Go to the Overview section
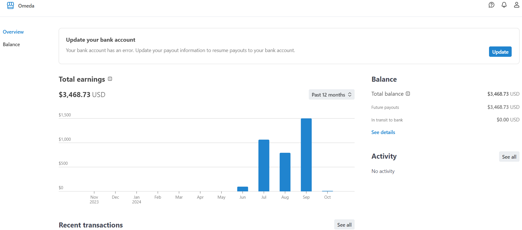This screenshot has height=230, width=522. click(13, 32)
